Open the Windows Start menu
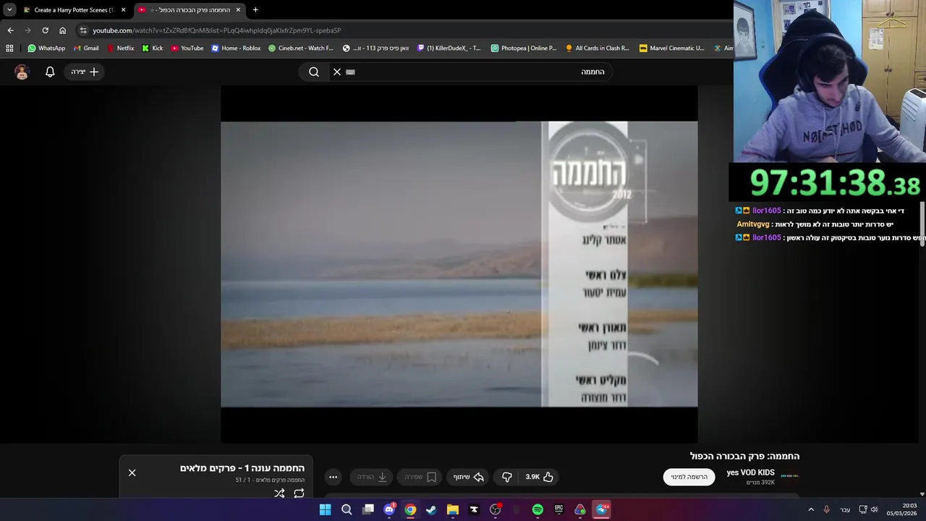This screenshot has height=521, width=926. [326, 509]
